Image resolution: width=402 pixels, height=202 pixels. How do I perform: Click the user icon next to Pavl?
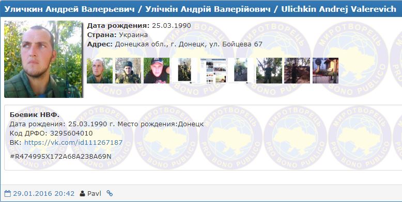point(82,193)
